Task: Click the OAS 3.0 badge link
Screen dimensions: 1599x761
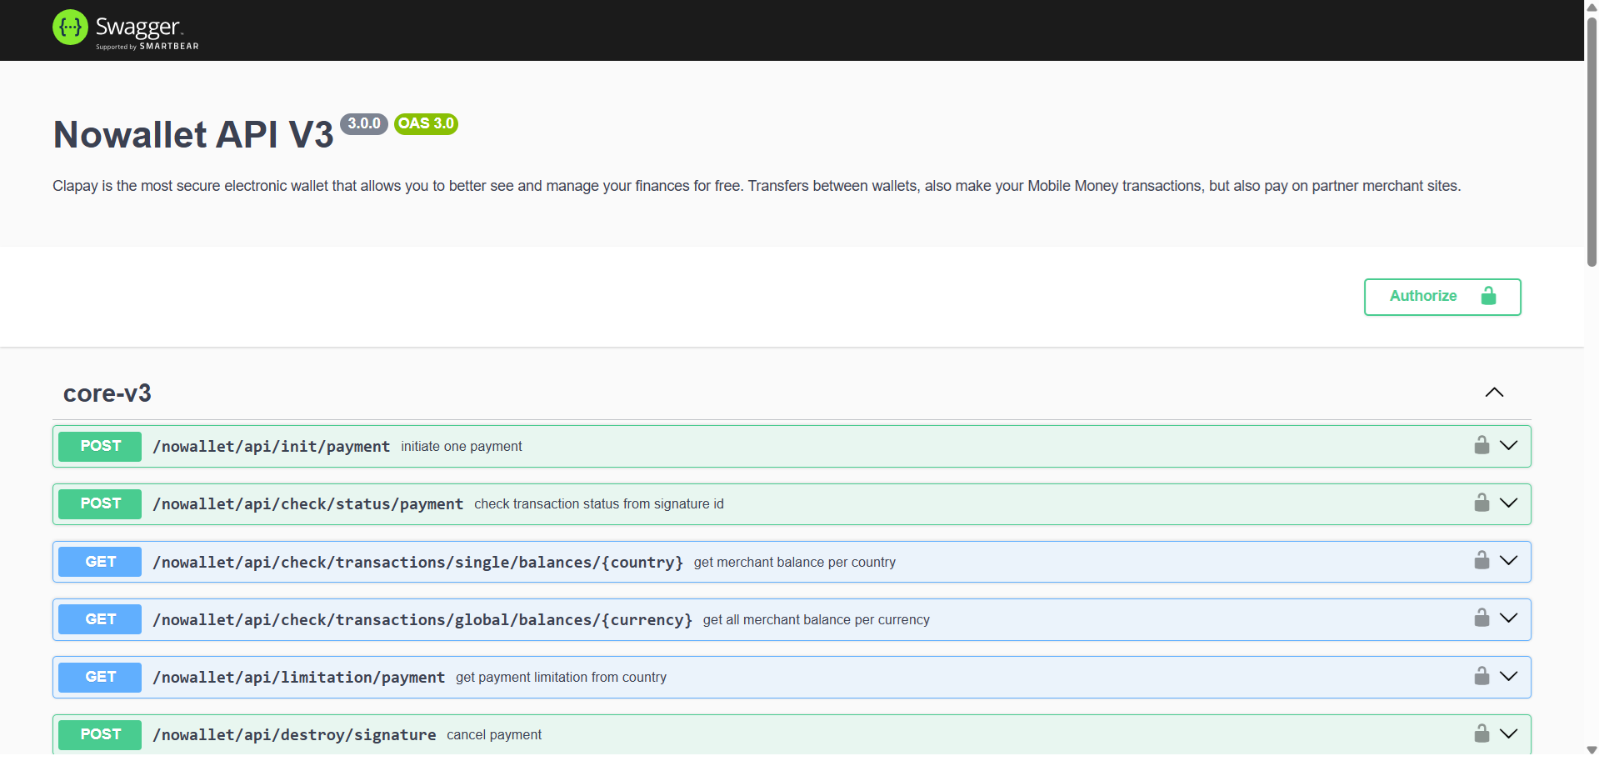Action: (x=426, y=123)
